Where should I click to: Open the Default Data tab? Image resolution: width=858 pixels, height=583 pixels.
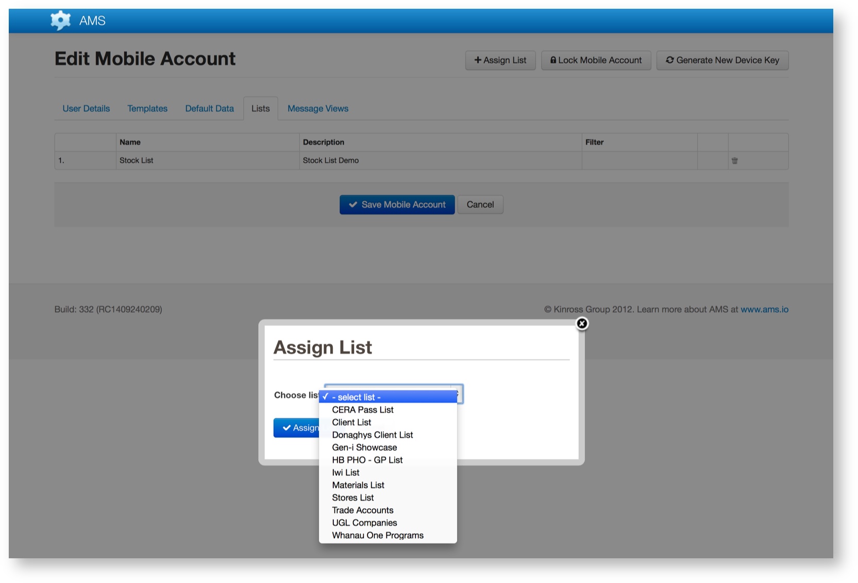209,109
